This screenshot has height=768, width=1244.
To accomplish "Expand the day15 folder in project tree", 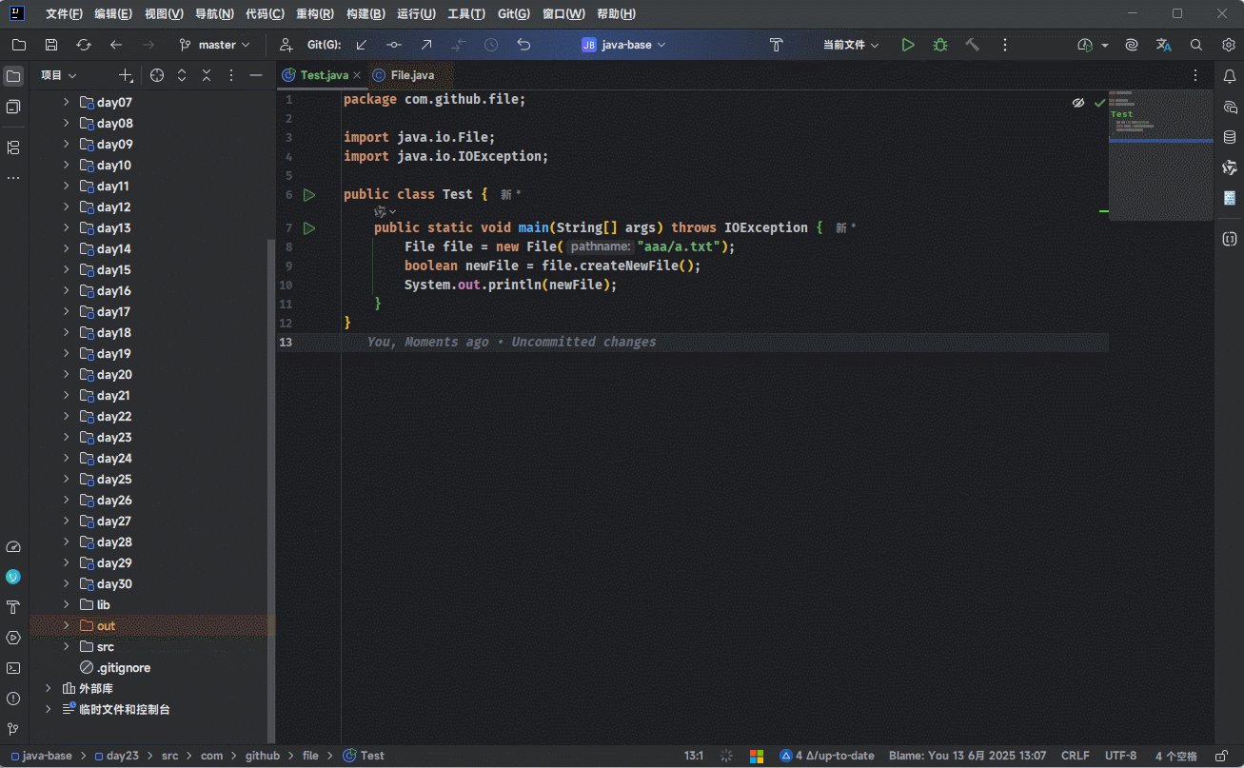I will [67, 270].
